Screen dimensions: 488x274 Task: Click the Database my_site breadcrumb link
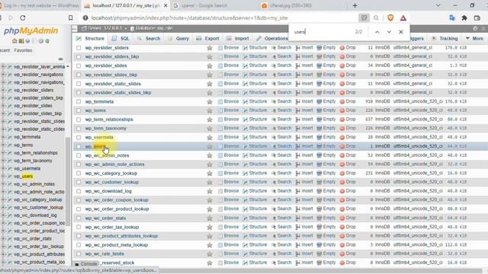[151, 28]
